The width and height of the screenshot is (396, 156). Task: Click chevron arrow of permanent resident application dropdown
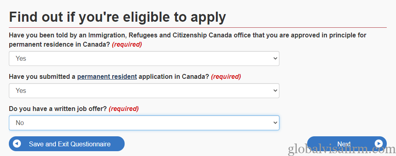tap(275, 90)
